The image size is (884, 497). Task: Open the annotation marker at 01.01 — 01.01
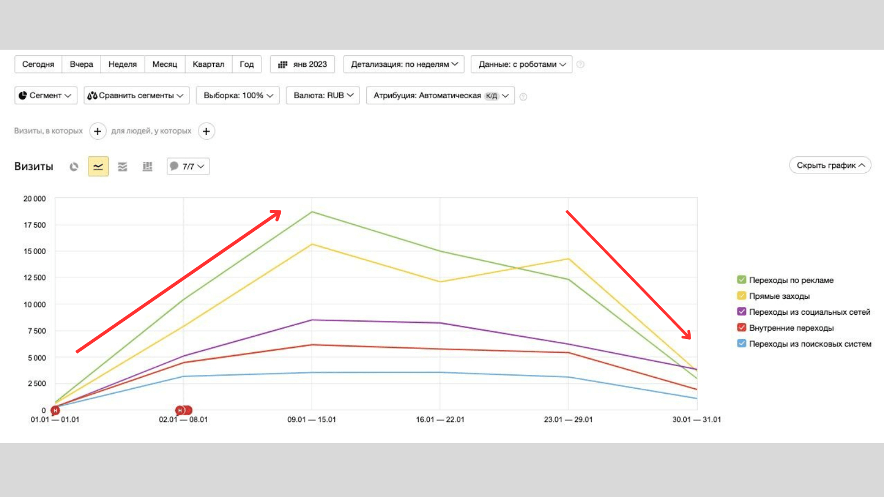point(55,410)
